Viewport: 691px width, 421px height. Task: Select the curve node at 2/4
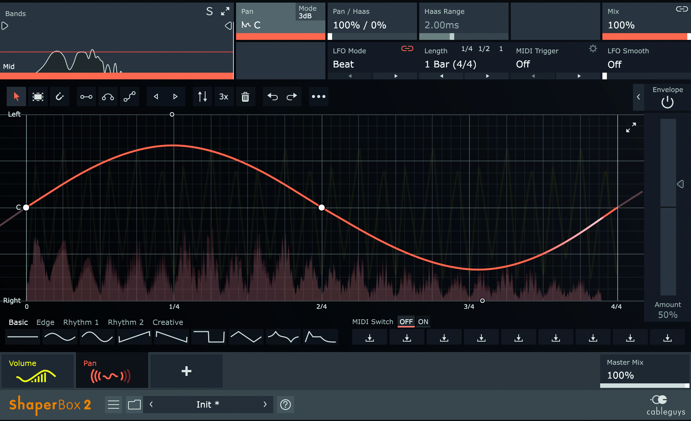(x=322, y=208)
